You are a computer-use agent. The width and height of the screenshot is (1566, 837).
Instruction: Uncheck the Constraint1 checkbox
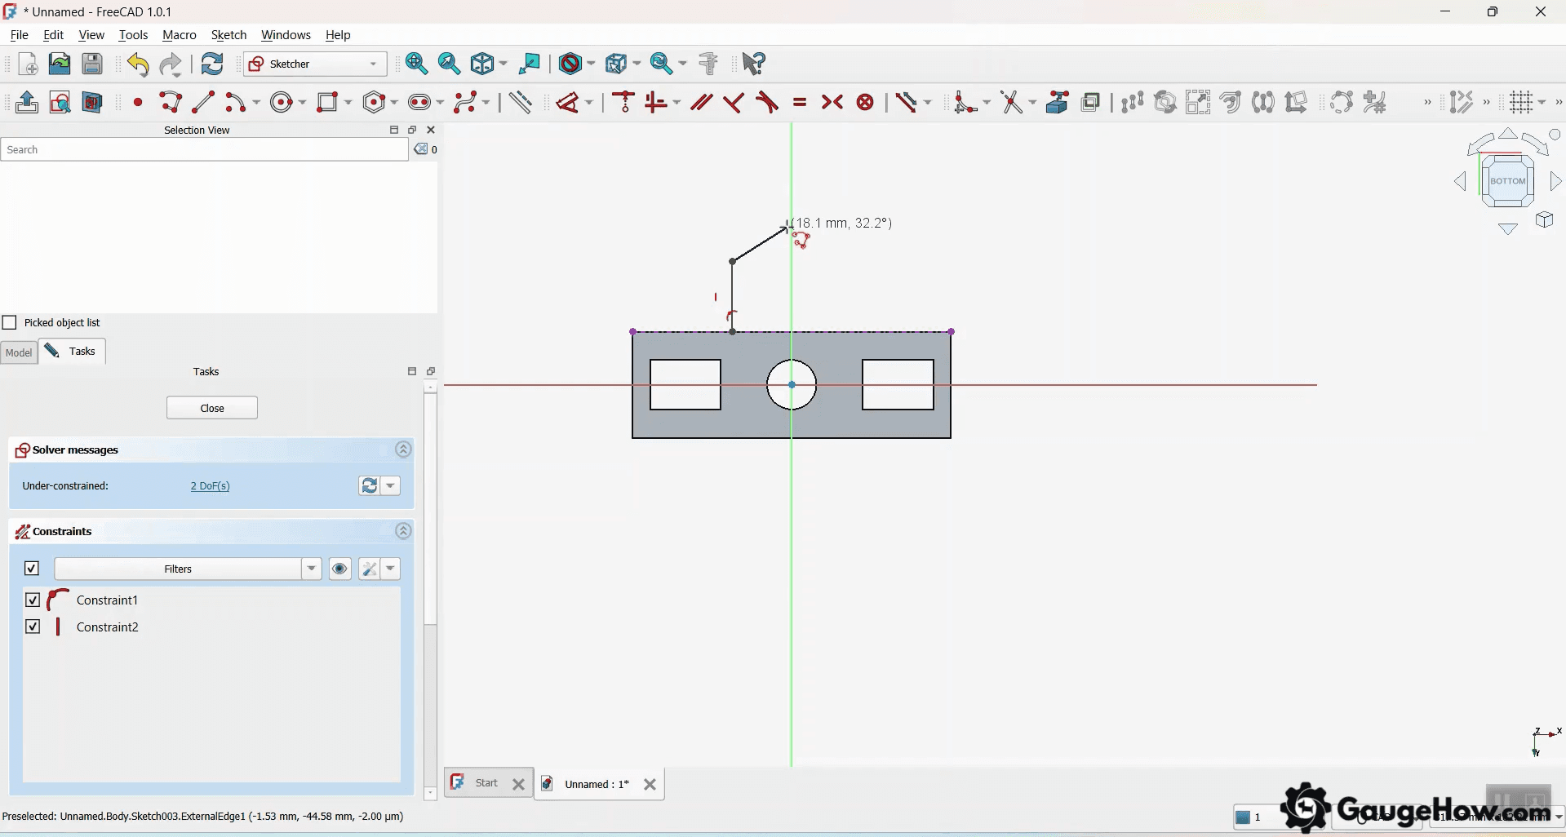pyautogui.click(x=33, y=600)
